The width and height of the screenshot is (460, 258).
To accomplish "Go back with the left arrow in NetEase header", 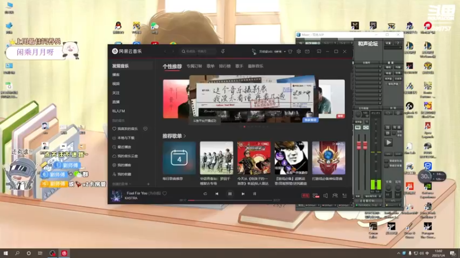I will 165,52.
